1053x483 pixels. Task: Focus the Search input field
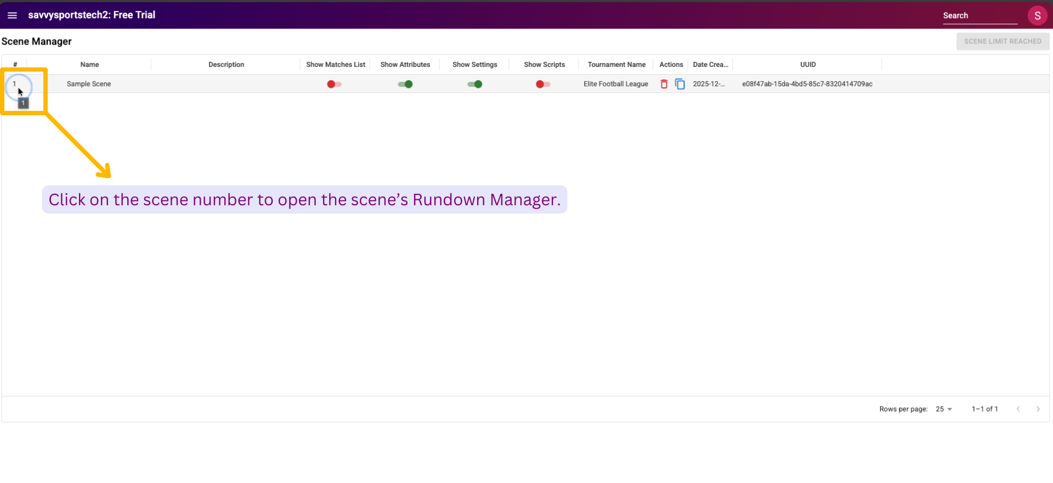click(x=980, y=16)
